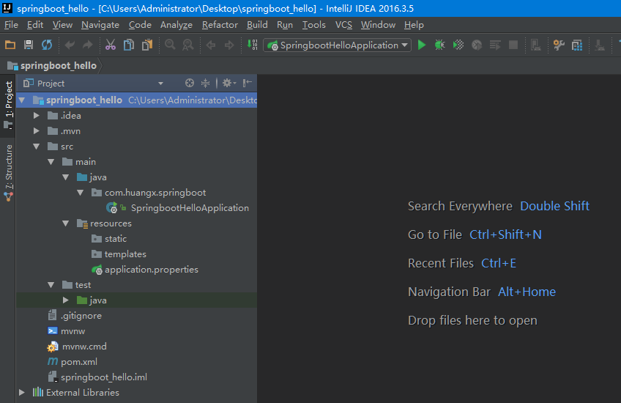Open the Build menu
The height and width of the screenshot is (403, 621).
click(x=257, y=25)
